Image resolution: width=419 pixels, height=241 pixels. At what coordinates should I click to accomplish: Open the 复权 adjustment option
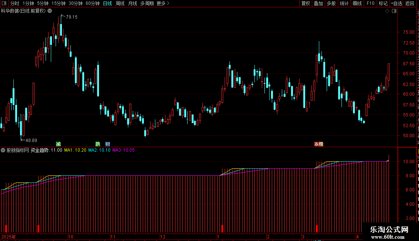point(306,3)
